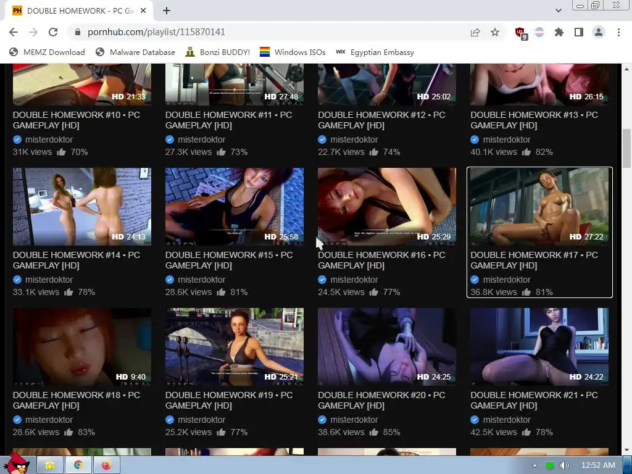Share this page using the share icon
This screenshot has width=632, height=474.
475,32
